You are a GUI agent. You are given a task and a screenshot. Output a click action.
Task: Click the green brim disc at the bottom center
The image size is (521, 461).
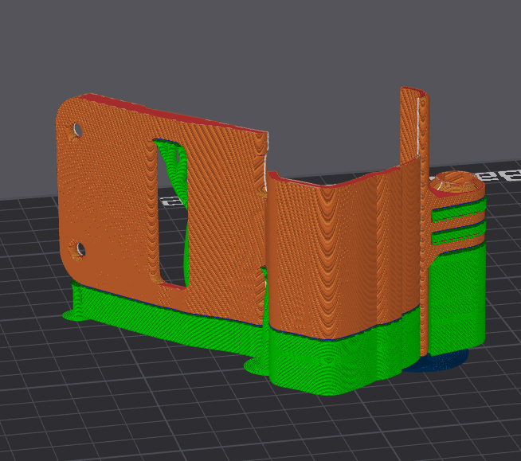click(x=256, y=365)
